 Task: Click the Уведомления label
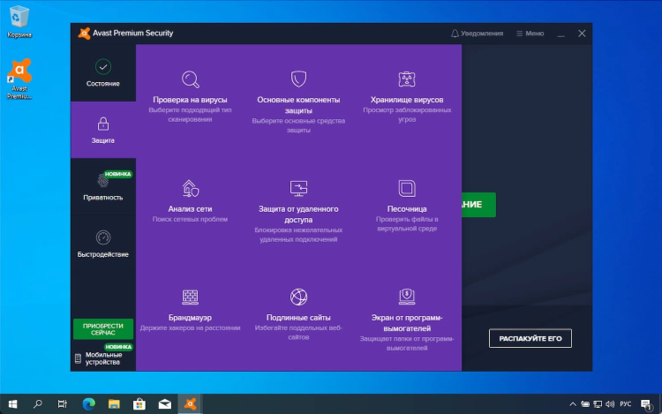point(482,34)
